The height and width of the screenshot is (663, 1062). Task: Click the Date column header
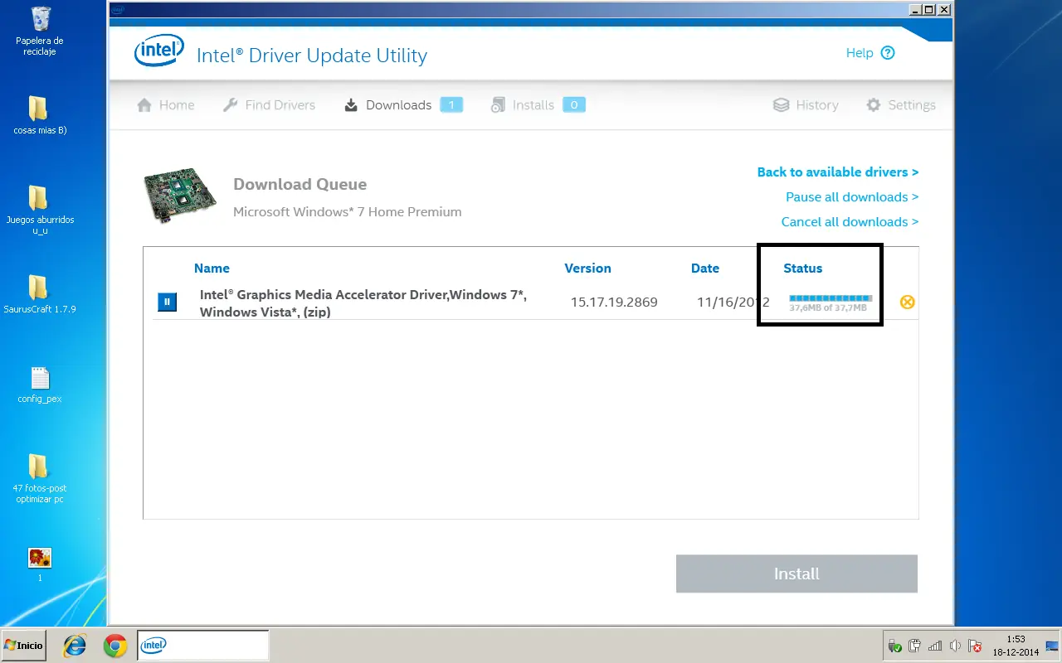tap(705, 269)
